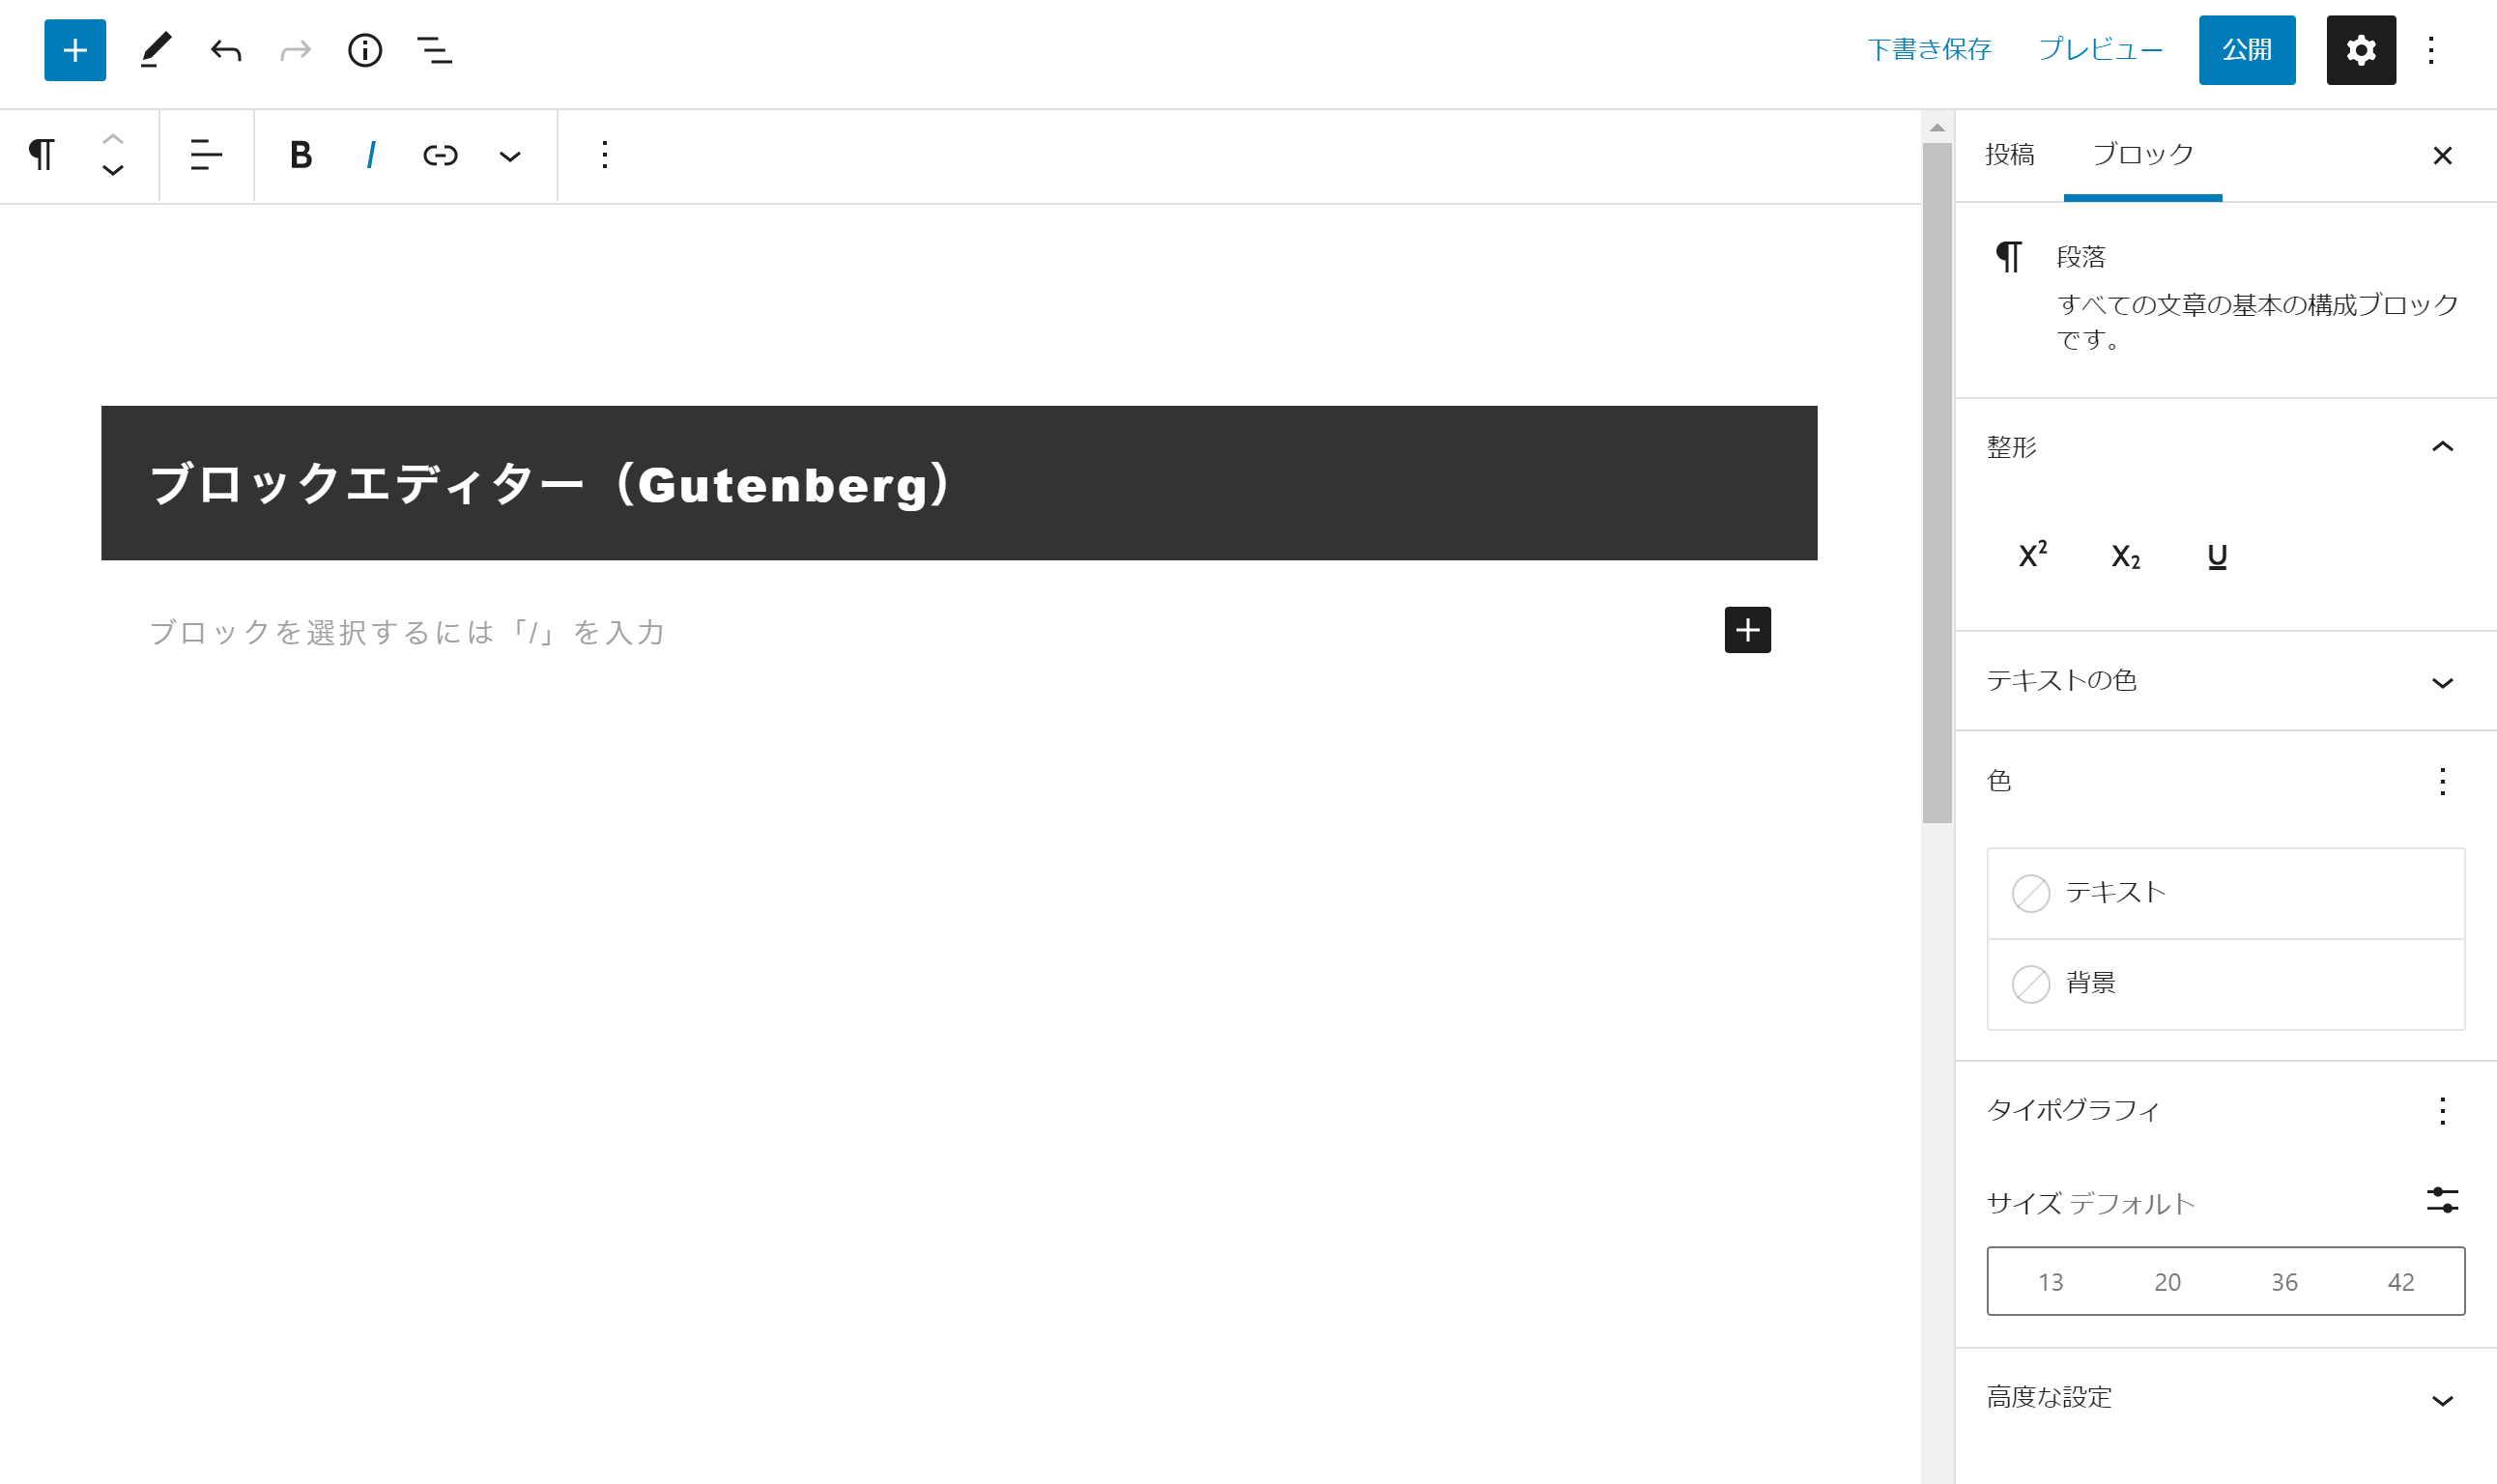Screen dimensions: 2497x1484
Task: Select font size 36
Action: [2284, 1282]
